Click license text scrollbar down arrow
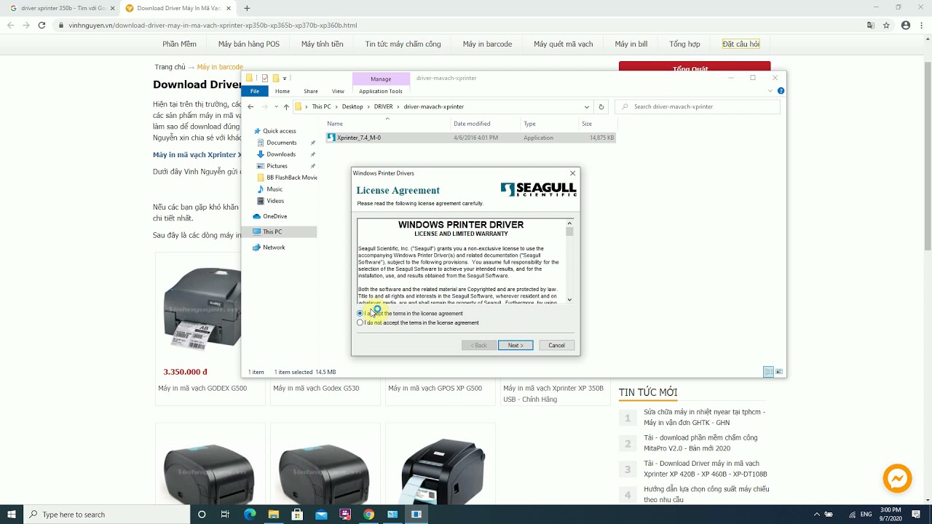932x524 pixels. click(569, 300)
